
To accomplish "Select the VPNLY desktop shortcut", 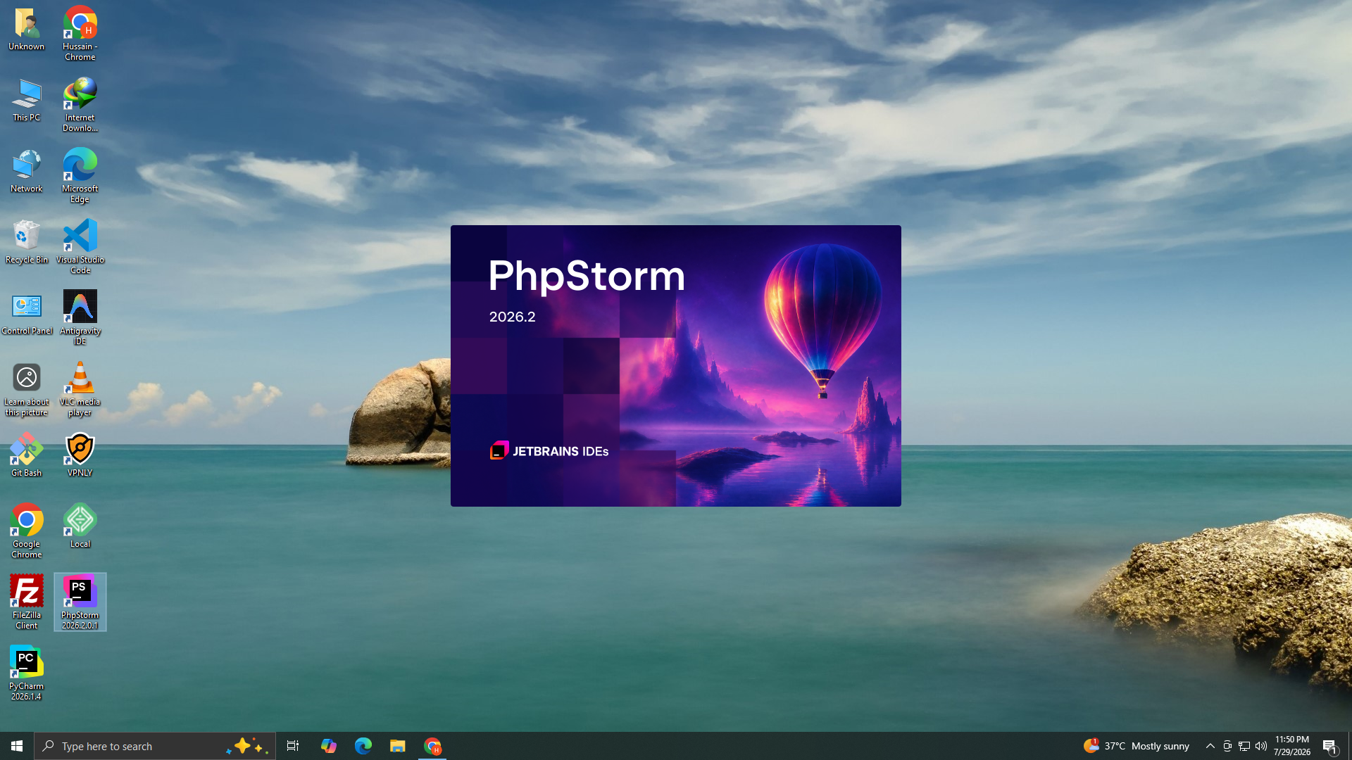I will pos(80,455).
